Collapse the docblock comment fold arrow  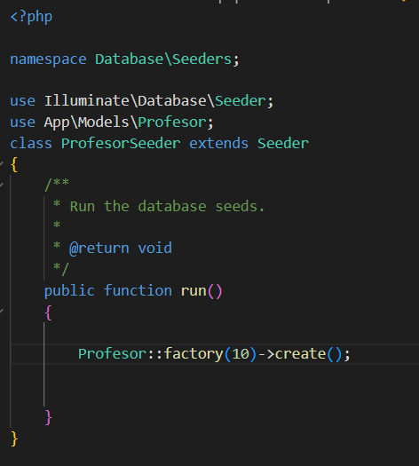point(2,185)
